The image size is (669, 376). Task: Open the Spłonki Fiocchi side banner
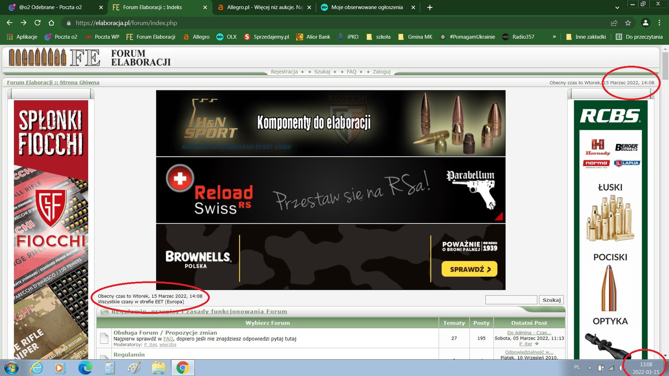pos(51,229)
